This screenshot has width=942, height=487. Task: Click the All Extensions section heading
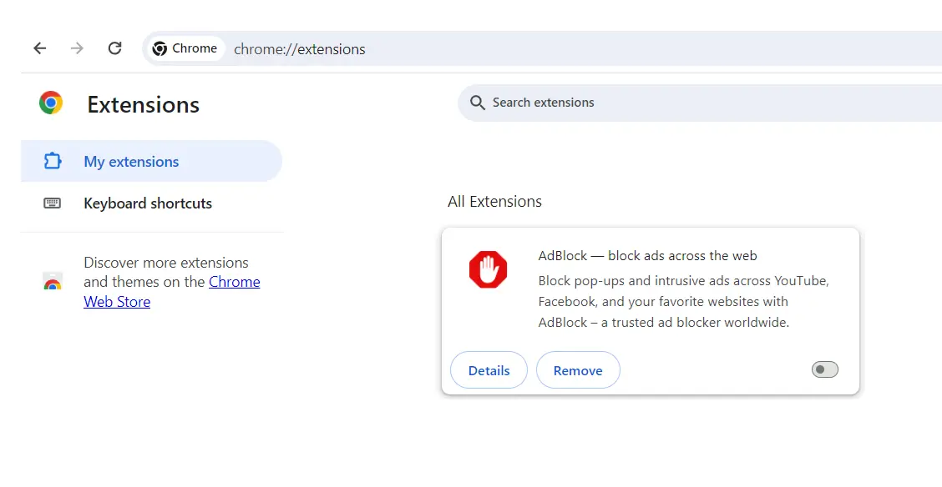pyautogui.click(x=494, y=202)
